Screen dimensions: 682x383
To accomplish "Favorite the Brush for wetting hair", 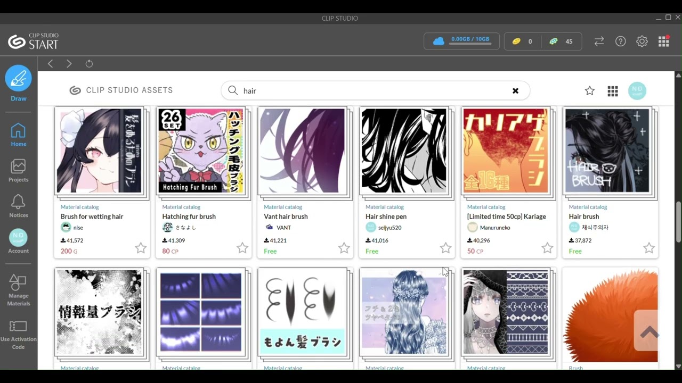I will [x=141, y=248].
